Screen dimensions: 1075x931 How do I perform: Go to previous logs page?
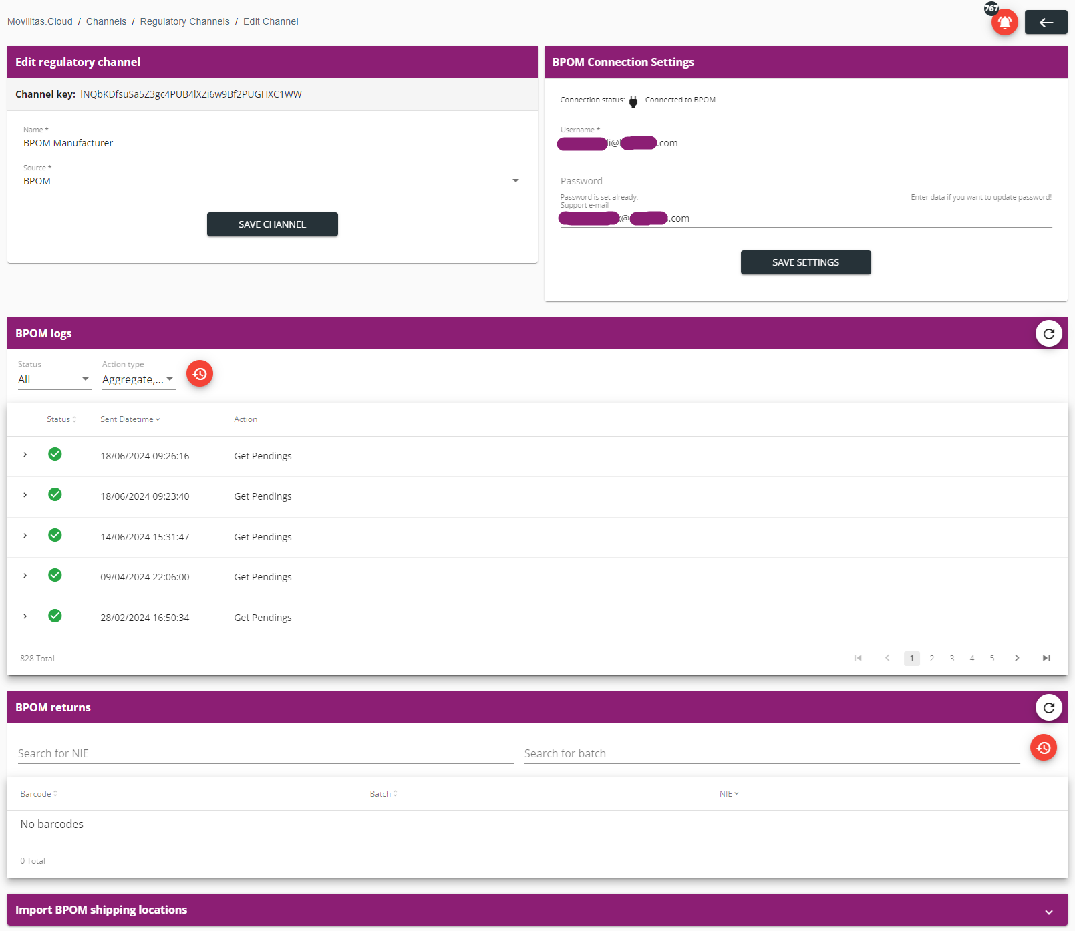(887, 659)
